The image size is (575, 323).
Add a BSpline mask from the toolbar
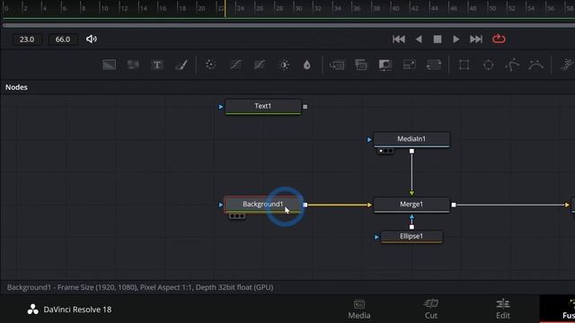(536, 65)
